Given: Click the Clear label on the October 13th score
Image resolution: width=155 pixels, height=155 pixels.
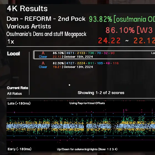Looking at the screenshot, I should pos(43,67).
